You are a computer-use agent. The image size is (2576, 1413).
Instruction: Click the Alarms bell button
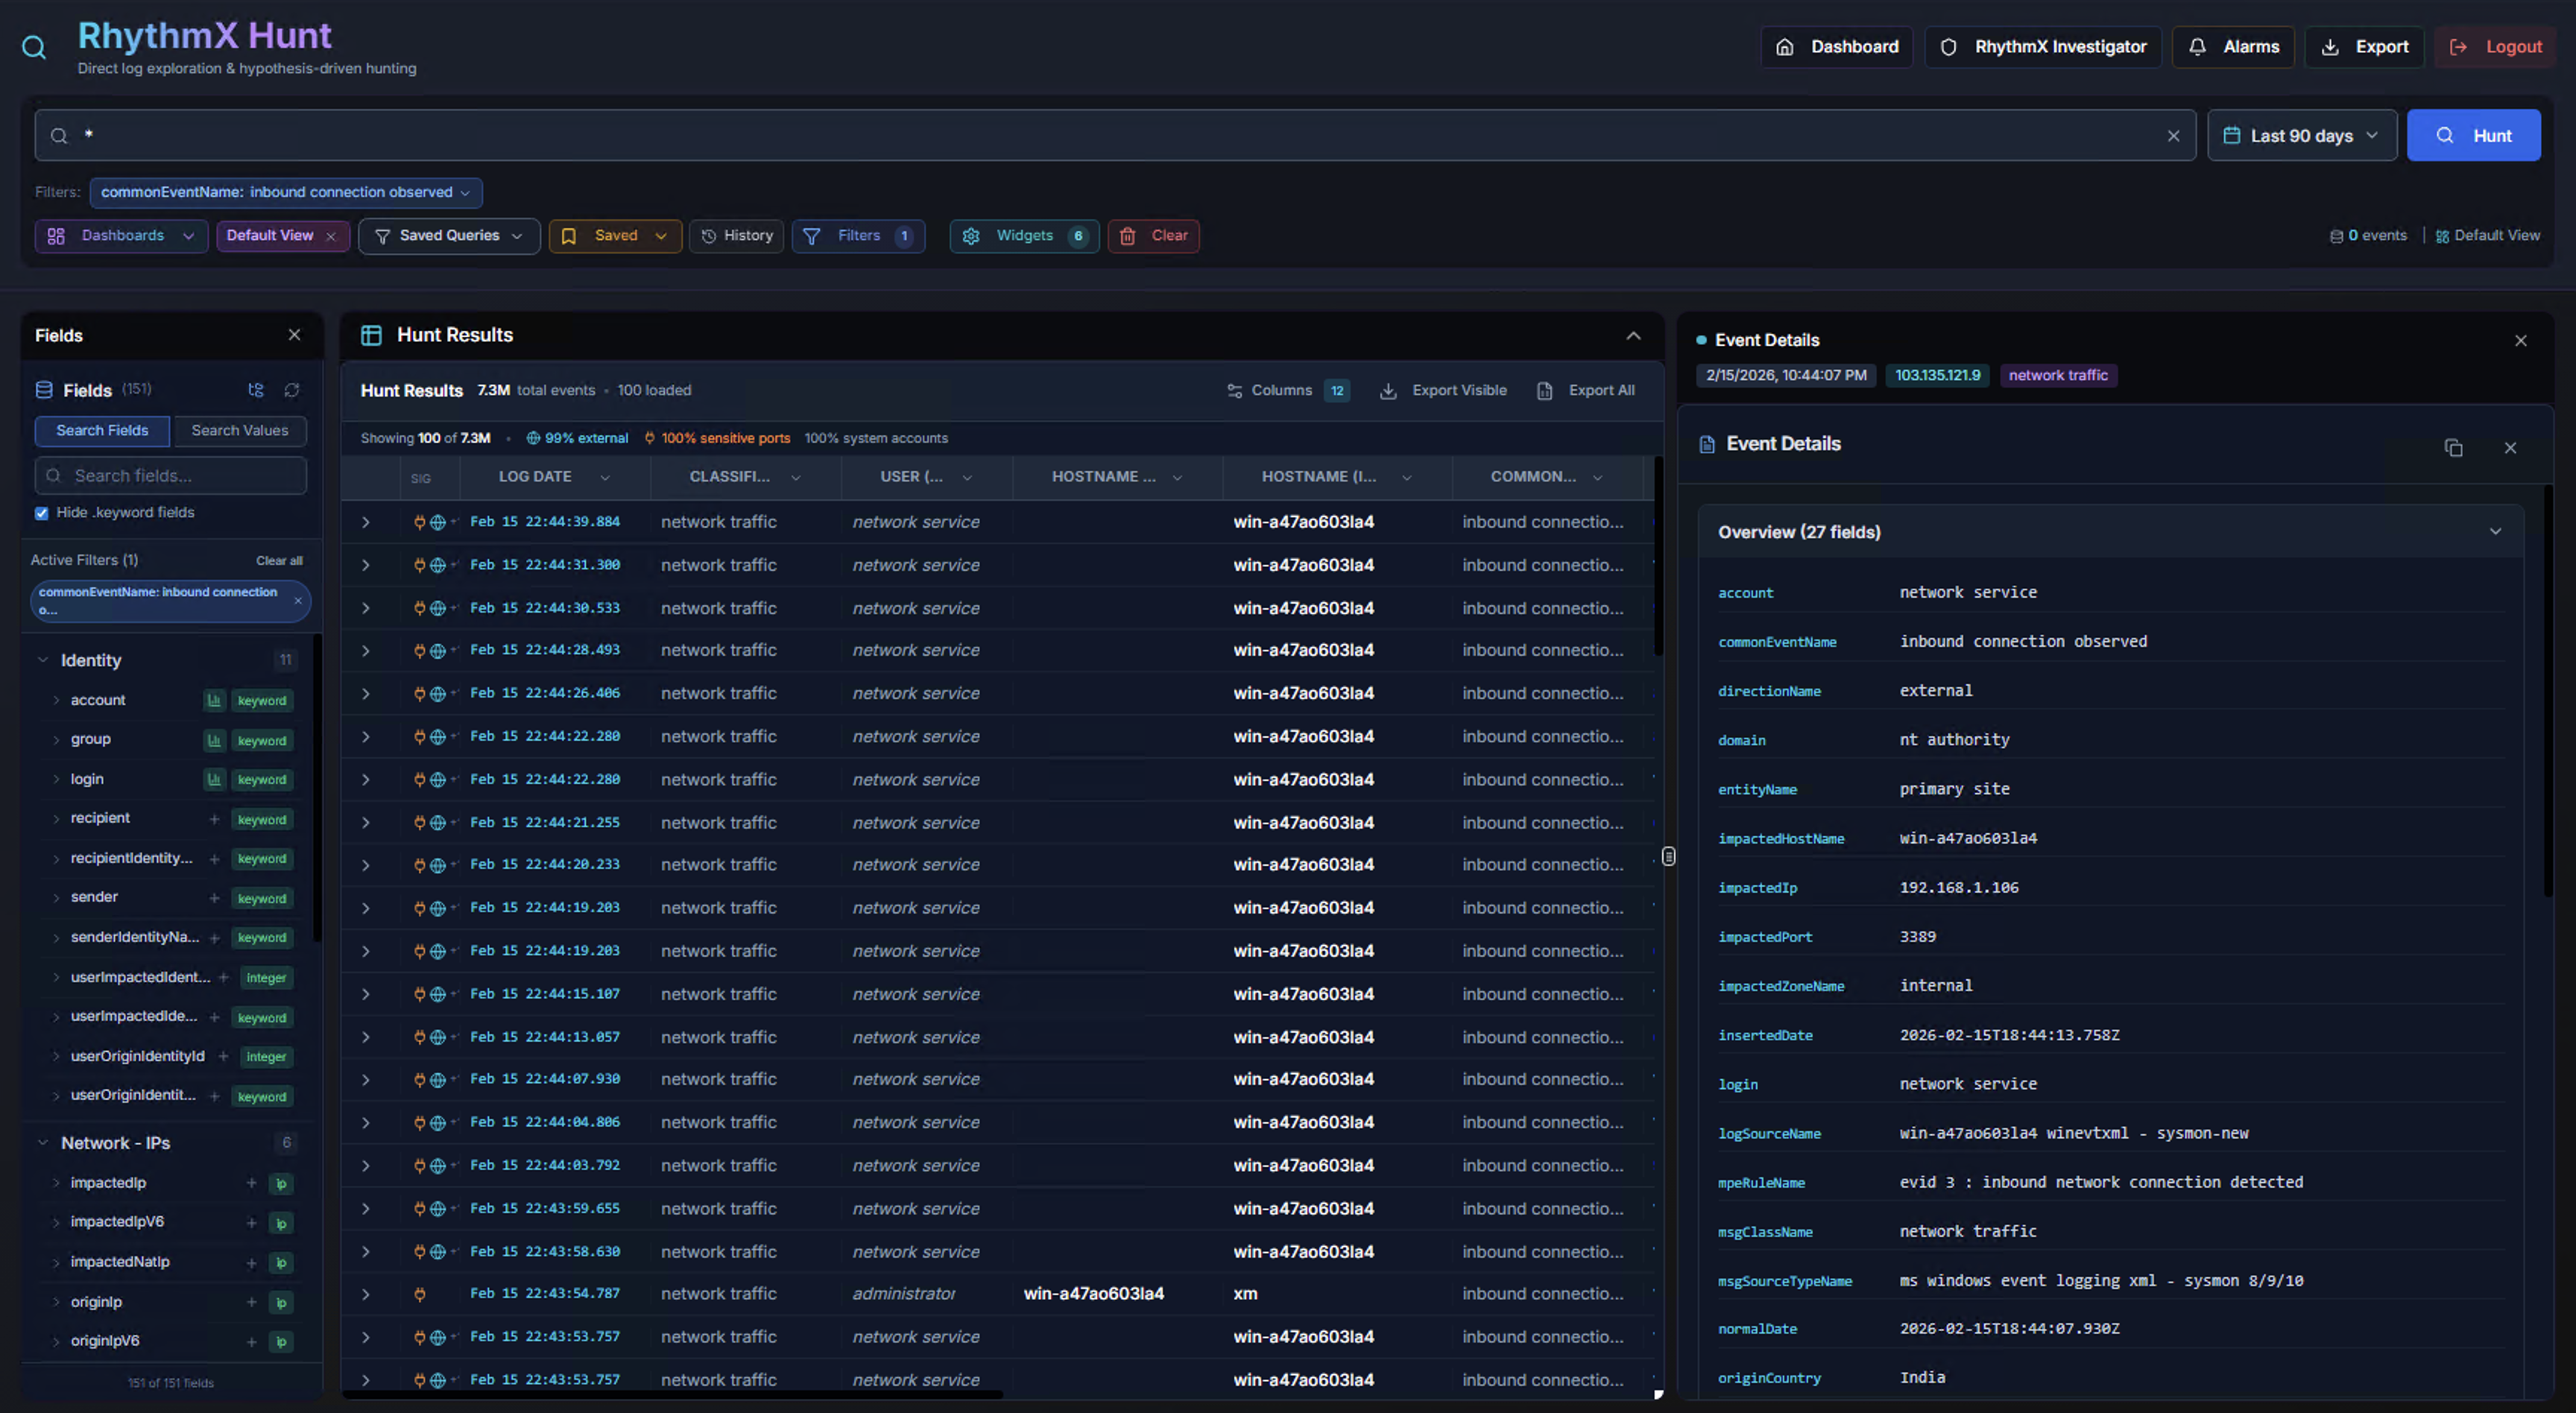tap(2233, 47)
